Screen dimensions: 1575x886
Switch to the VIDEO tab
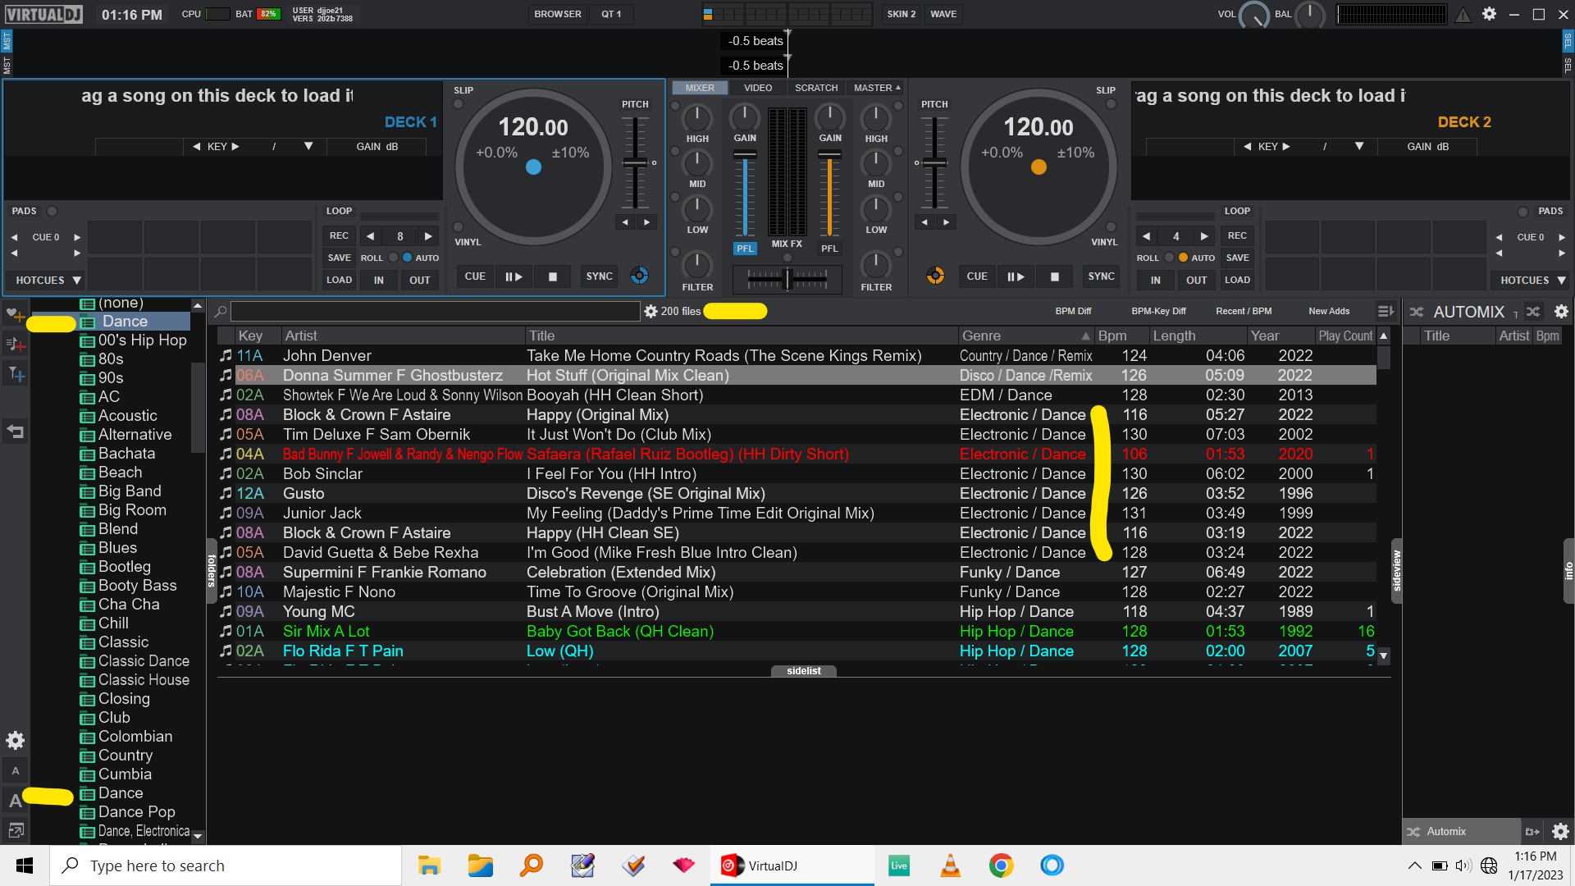pyautogui.click(x=758, y=88)
